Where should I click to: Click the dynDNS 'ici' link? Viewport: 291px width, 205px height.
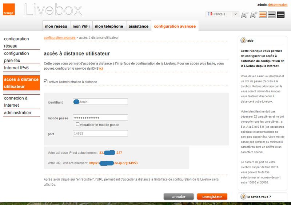coord(101,69)
